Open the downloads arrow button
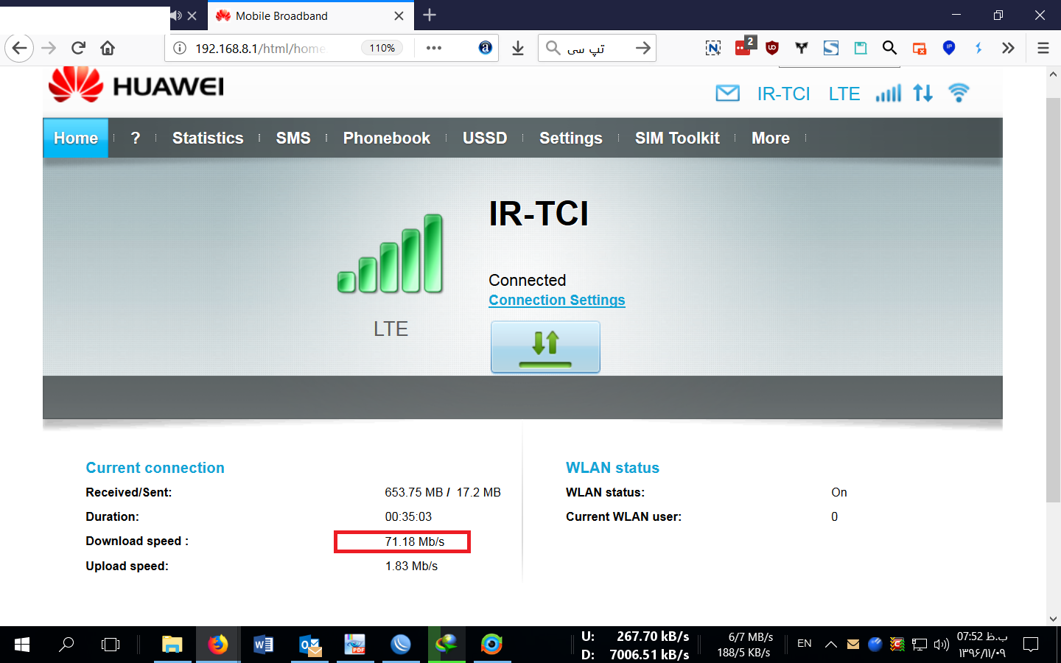 click(518, 48)
